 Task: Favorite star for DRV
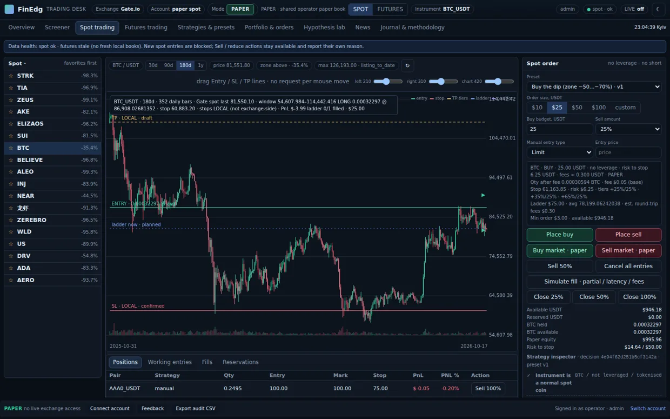[11, 256]
